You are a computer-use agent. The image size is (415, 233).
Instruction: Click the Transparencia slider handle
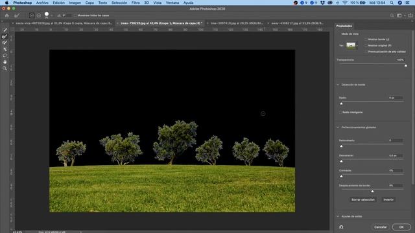406,65
